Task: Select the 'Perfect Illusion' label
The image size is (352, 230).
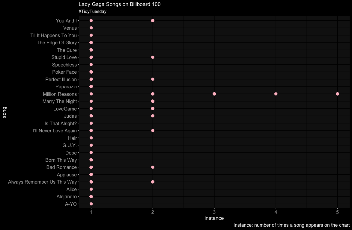Action: [x=61, y=79]
